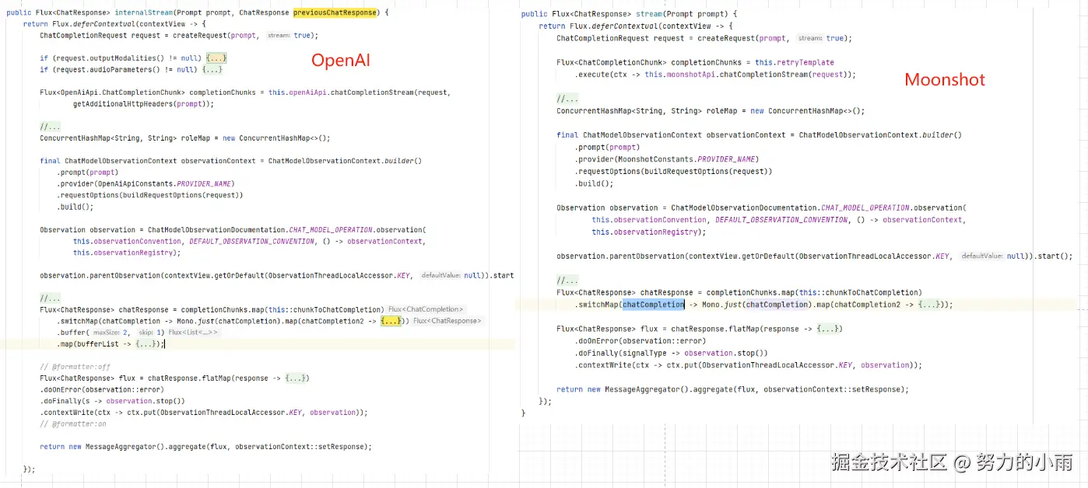Expand folded comment above chatResponse in OpenAI code

point(50,298)
